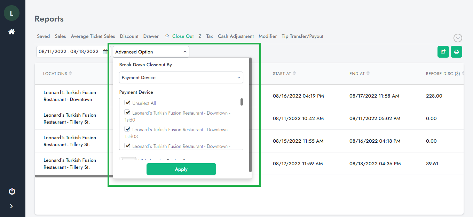Click the green print icon
The width and height of the screenshot is (473, 217).
coord(456,52)
